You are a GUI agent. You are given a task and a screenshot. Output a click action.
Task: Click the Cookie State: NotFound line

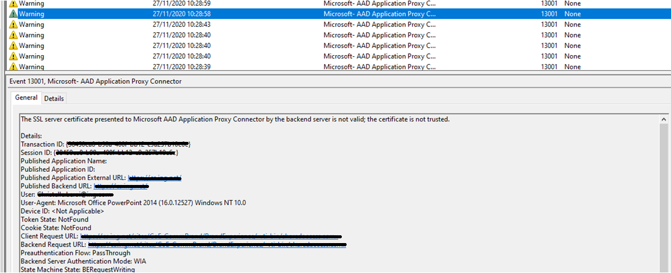[56, 227]
